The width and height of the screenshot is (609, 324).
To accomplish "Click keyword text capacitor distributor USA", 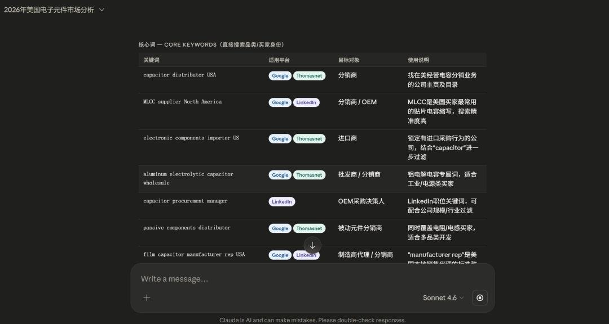I will click(179, 75).
